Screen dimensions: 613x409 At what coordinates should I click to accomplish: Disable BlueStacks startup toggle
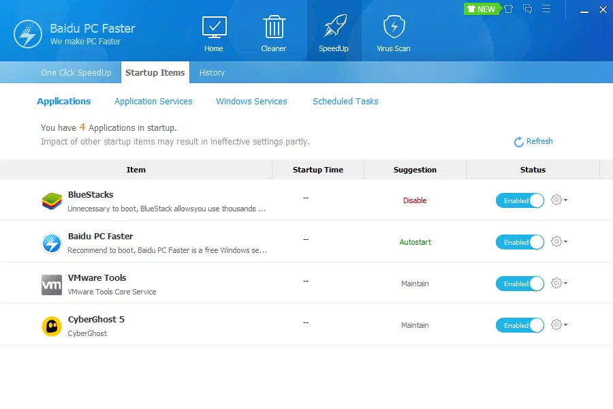click(x=520, y=200)
